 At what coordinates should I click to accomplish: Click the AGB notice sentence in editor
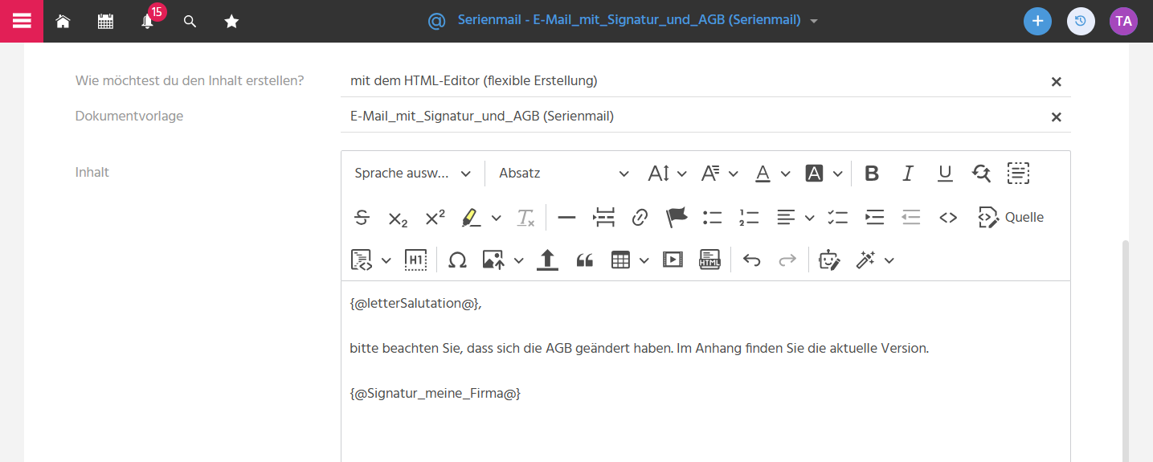coord(639,349)
